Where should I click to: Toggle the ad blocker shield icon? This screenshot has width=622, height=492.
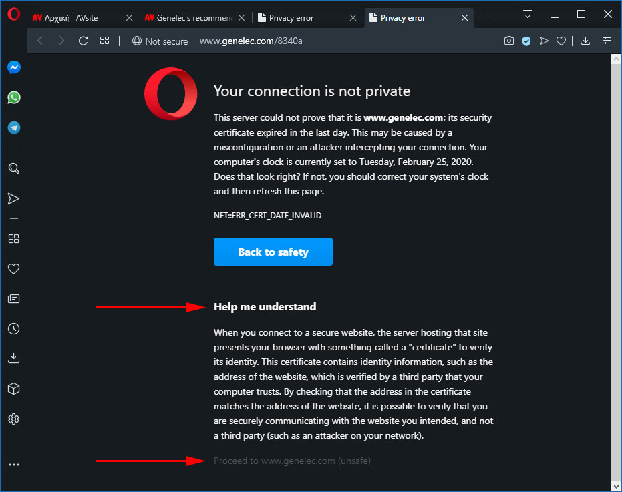[x=526, y=41]
